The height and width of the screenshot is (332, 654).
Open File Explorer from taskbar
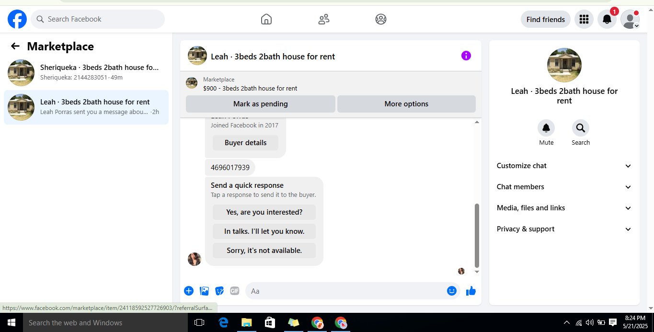click(246, 322)
